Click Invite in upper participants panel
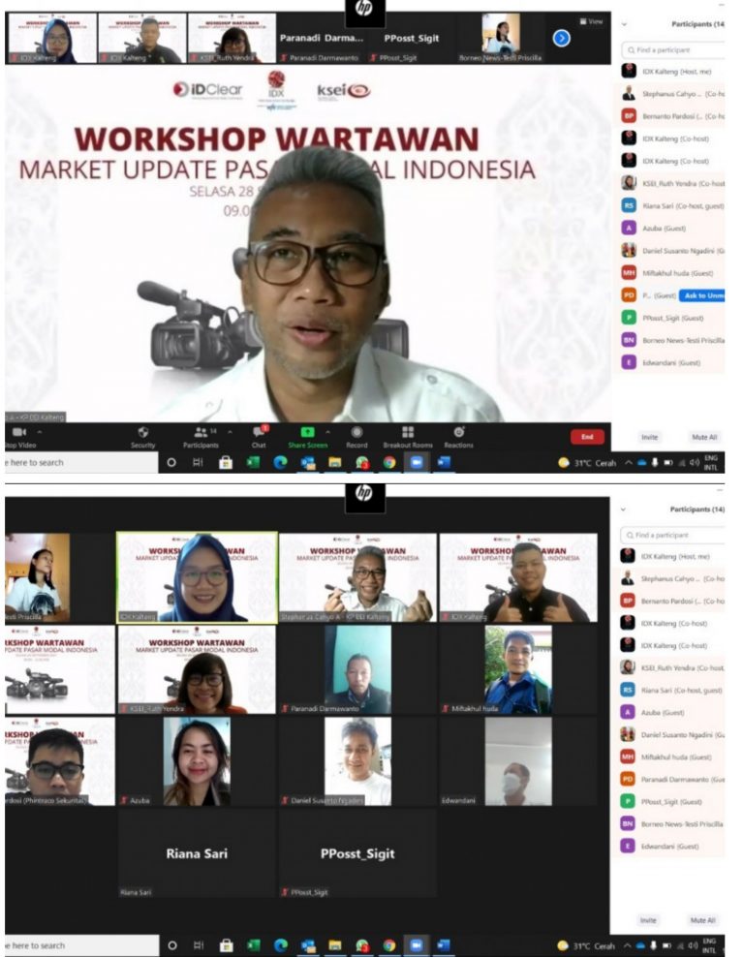This screenshot has width=744, height=957. (x=649, y=437)
